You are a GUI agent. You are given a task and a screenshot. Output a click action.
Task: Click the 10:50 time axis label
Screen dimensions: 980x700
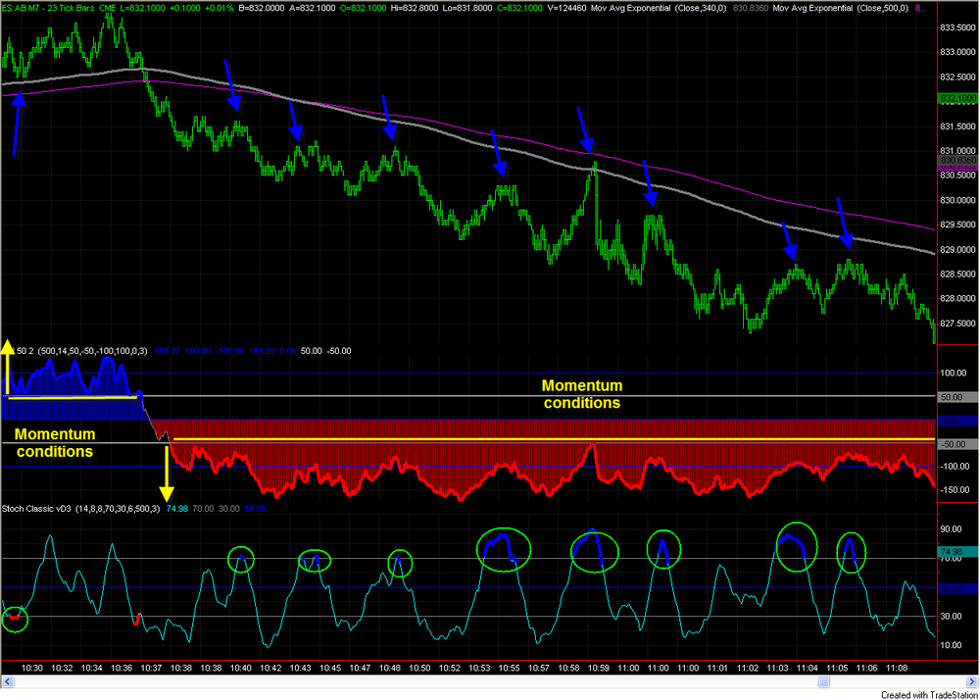pos(420,669)
